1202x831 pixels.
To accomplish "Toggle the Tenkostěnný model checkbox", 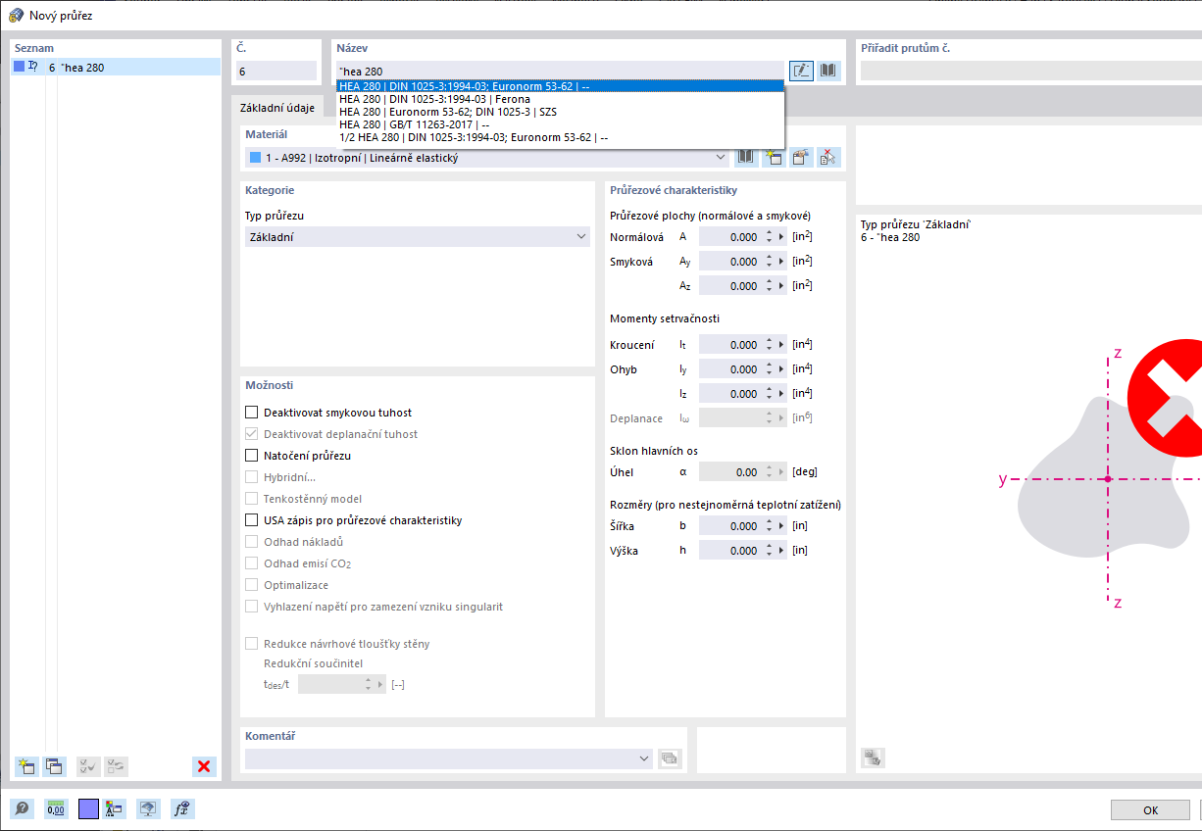I will coord(252,499).
